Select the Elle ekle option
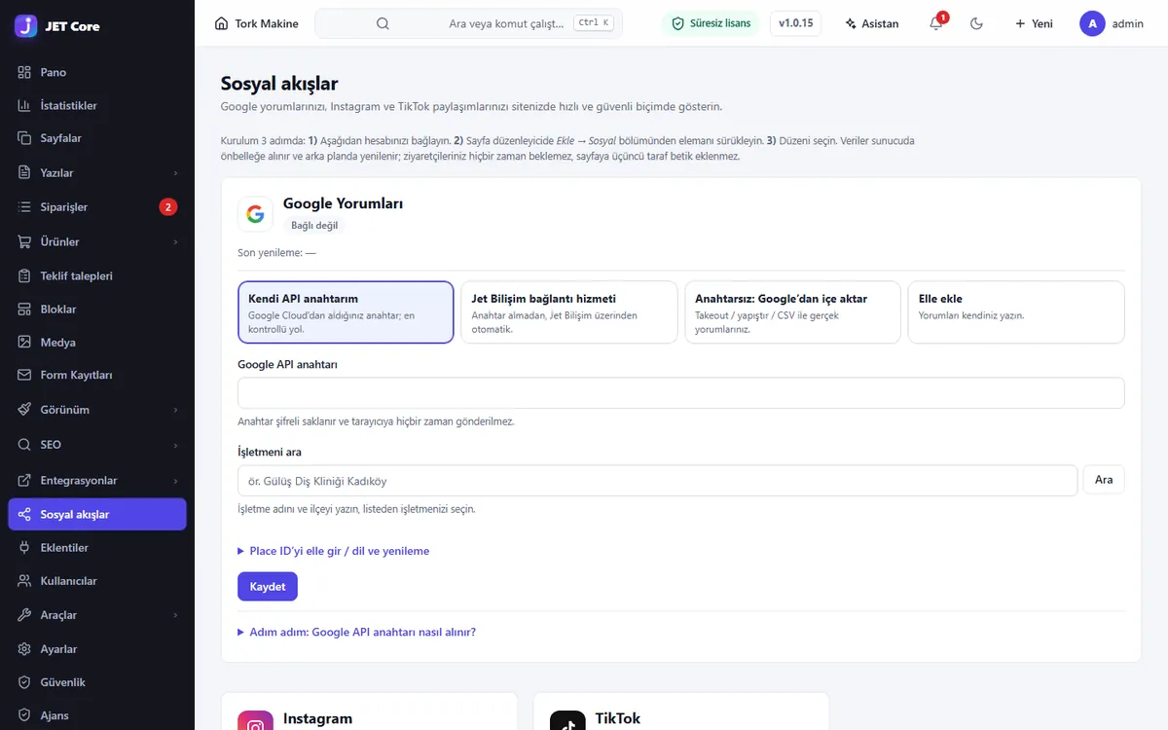Image resolution: width=1168 pixels, height=730 pixels. pos(1016,312)
